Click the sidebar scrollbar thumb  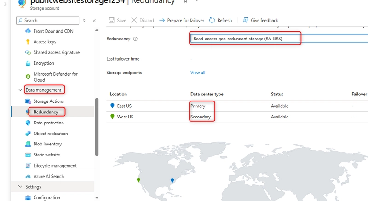click(x=97, y=127)
